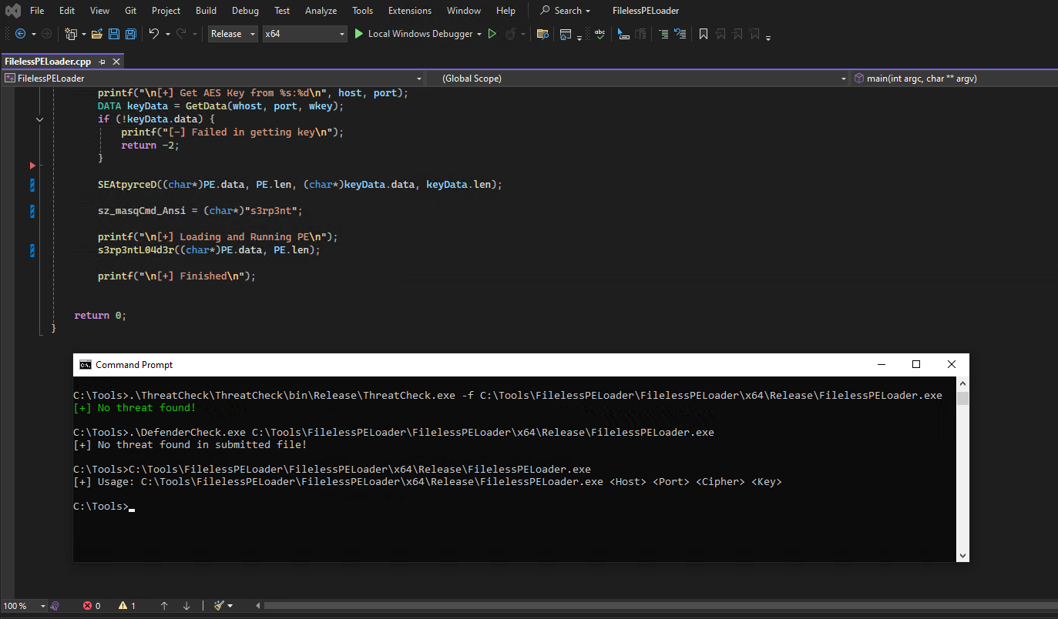The height and width of the screenshot is (619, 1058).
Task: Click the Command Prompt vertical scrollbar
Action: (962, 470)
